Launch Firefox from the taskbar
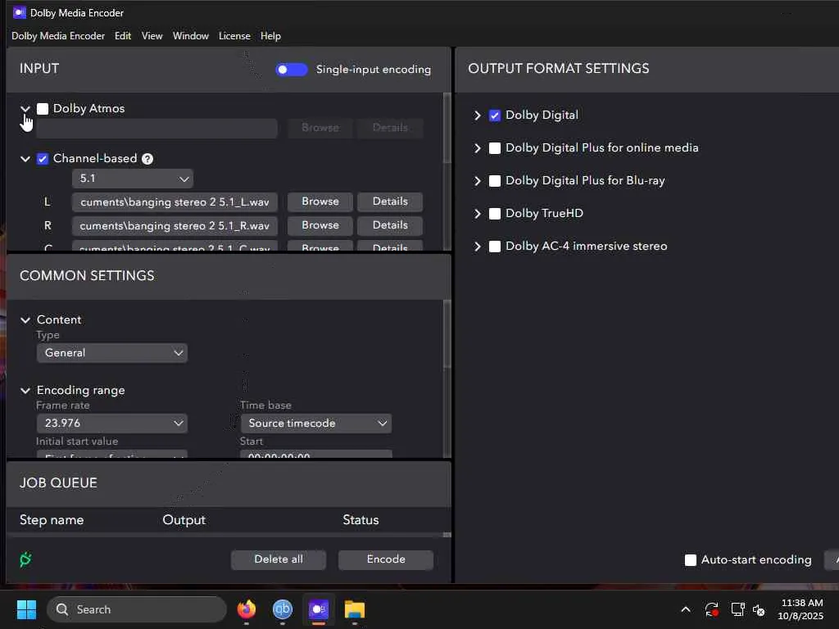 tap(246, 609)
